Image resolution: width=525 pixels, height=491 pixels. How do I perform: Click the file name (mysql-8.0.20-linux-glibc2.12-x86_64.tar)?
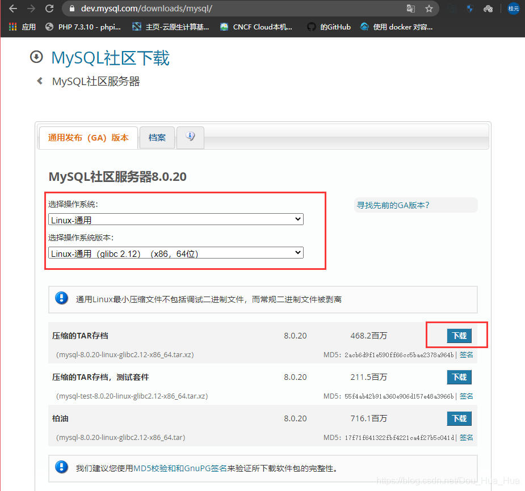click(x=120, y=438)
